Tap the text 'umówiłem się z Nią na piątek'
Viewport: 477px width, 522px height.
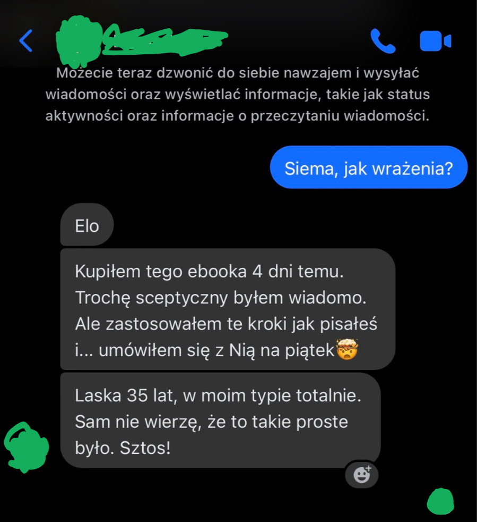pos(216,350)
